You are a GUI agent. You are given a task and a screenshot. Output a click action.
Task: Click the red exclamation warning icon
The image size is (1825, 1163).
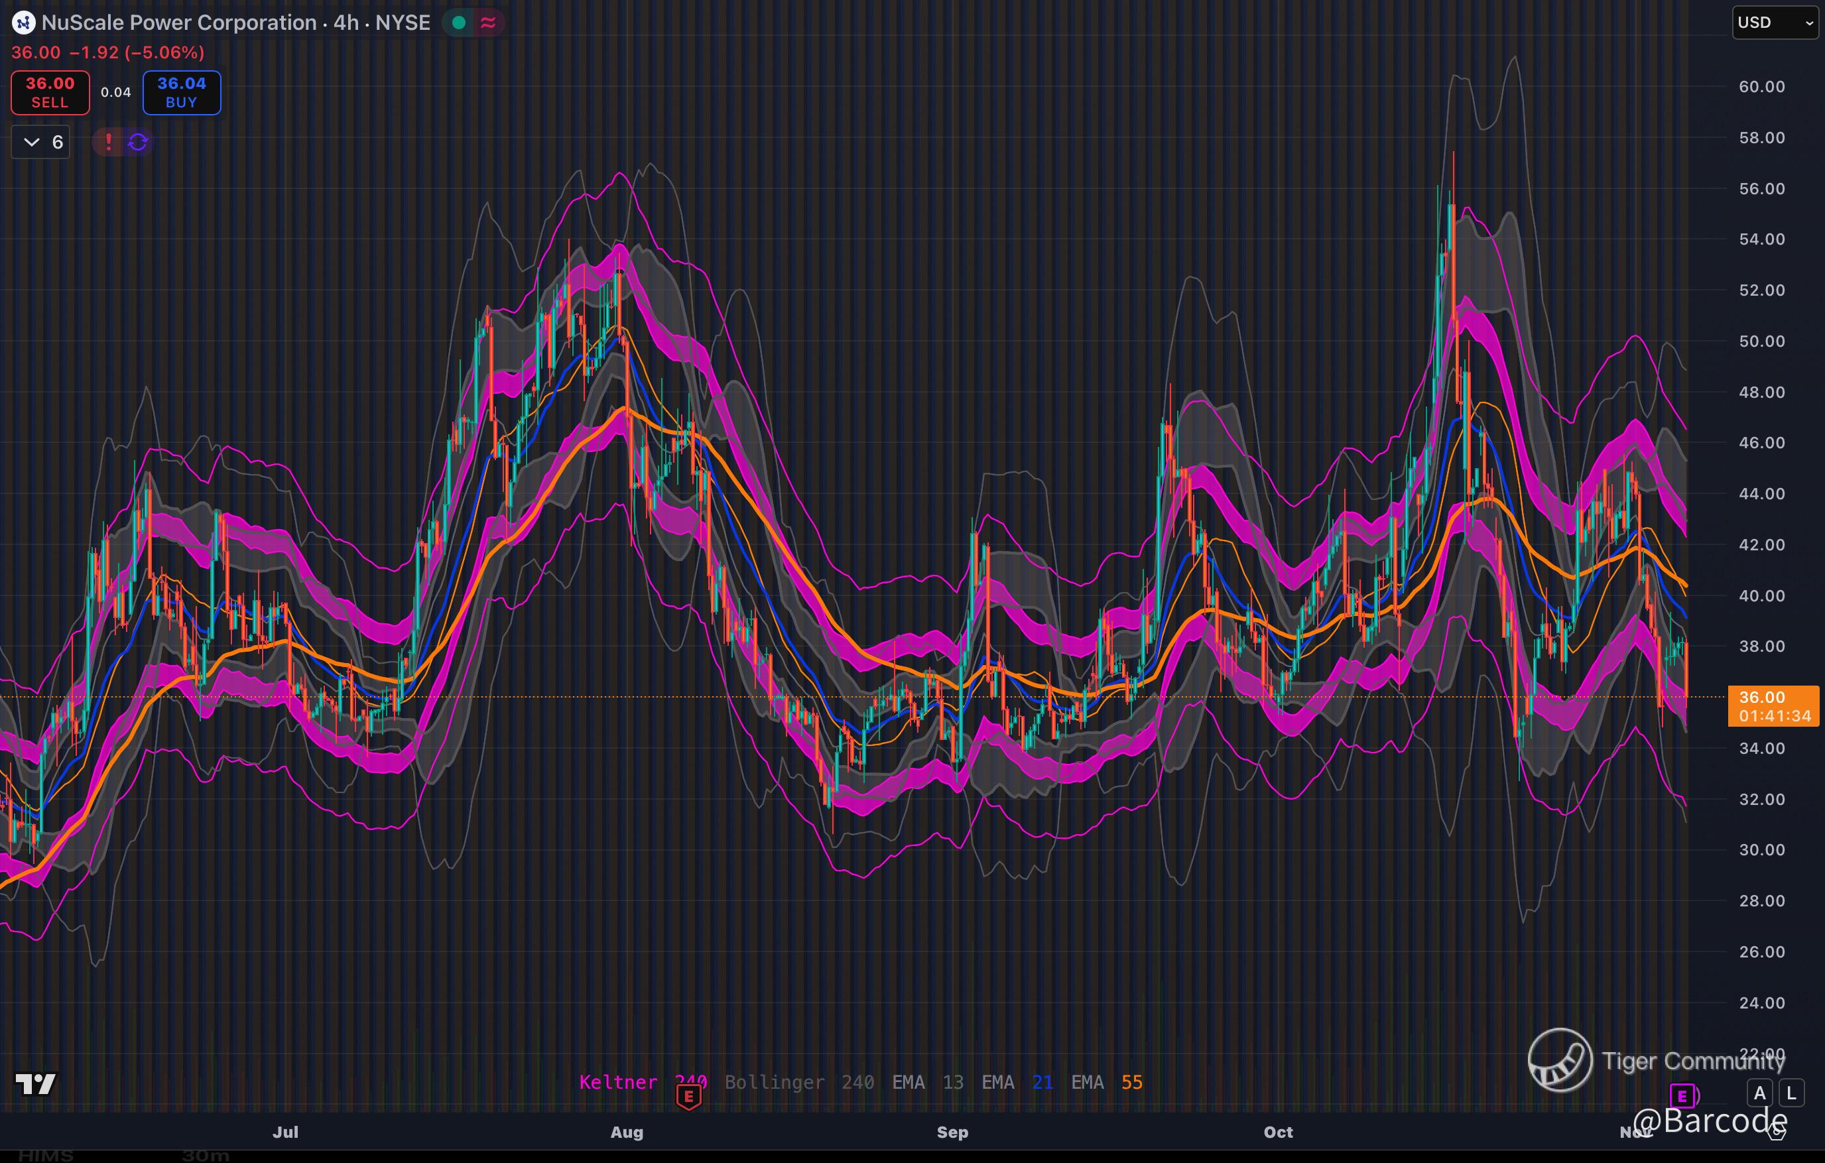click(x=108, y=142)
